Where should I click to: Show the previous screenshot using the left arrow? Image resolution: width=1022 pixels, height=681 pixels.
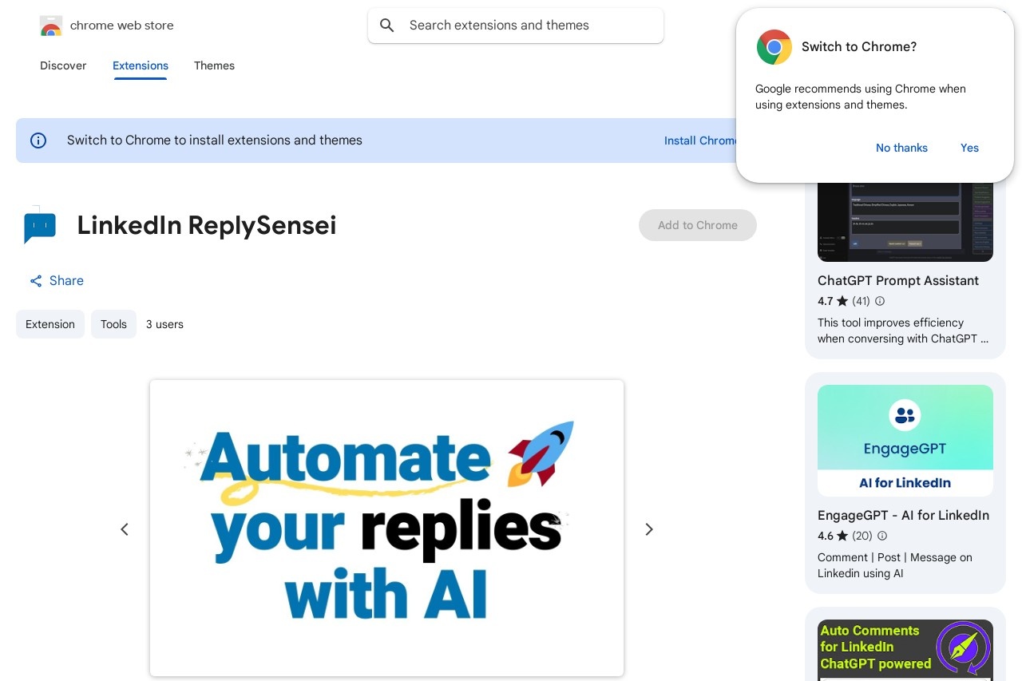point(125,529)
